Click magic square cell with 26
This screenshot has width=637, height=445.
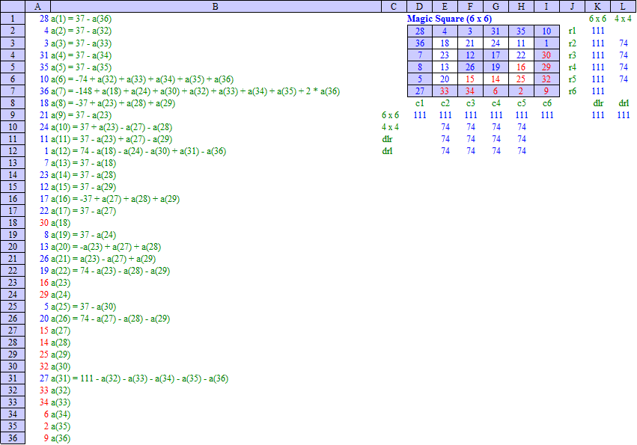click(470, 67)
